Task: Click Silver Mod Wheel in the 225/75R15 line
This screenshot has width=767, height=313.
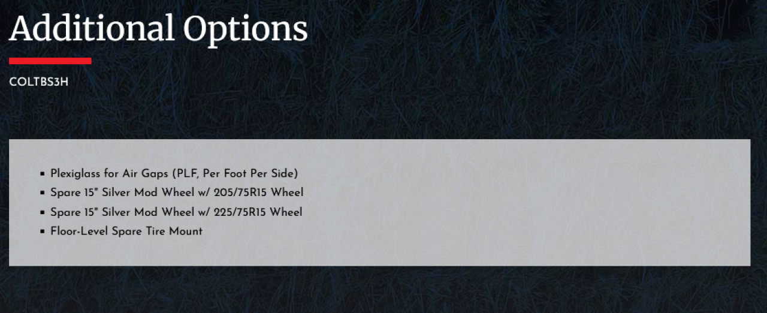Action: (147, 212)
